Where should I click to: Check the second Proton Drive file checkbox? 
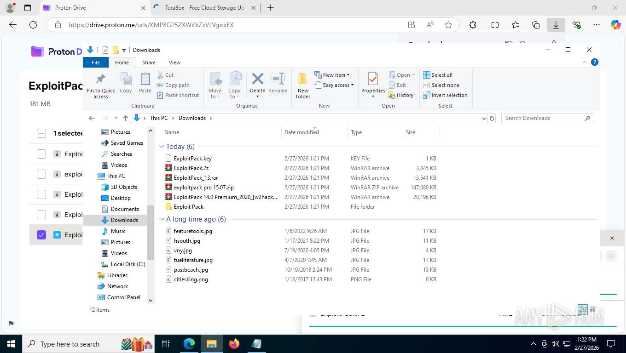pyautogui.click(x=41, y=174)
